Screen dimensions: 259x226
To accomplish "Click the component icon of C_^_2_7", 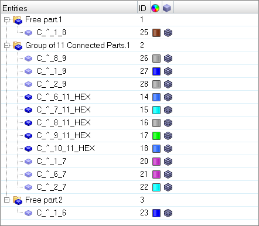I will click(29, 187).
